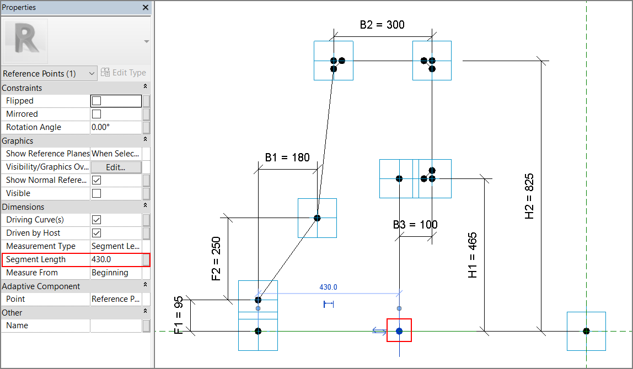
Task: Collapse the Other section
Action: [146, 311]
